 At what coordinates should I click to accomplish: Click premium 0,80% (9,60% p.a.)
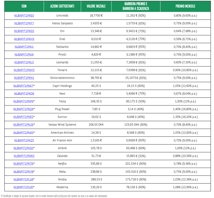[185, 16]
